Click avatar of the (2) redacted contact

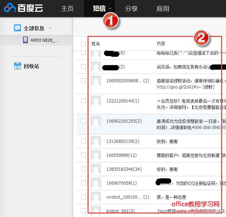pyautogui.click(x=96, y=67)
